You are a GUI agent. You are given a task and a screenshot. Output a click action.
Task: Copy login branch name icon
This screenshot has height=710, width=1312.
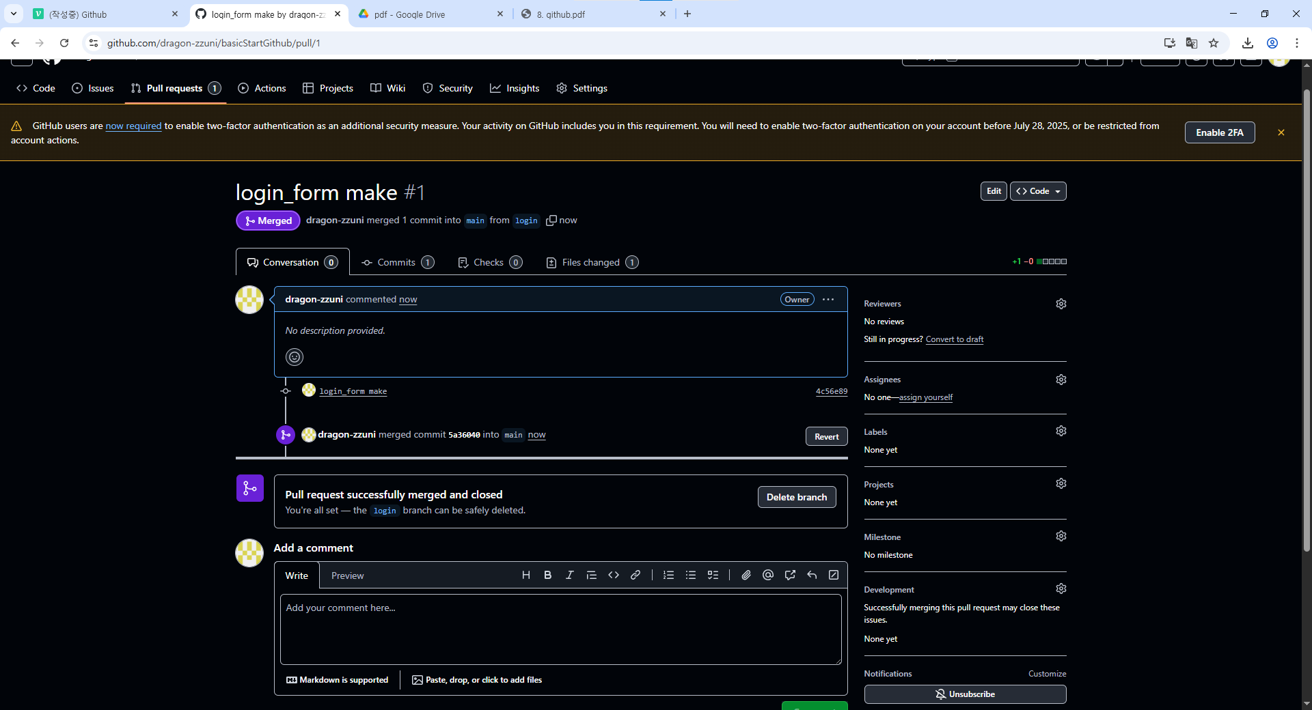click(x=551, y=221)
